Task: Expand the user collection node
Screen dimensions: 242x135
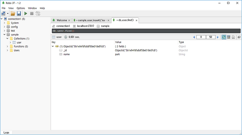Action: pos(10,42)
